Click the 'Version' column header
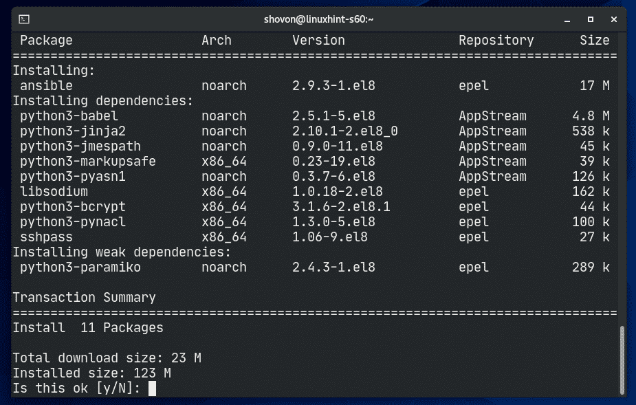 319,40
